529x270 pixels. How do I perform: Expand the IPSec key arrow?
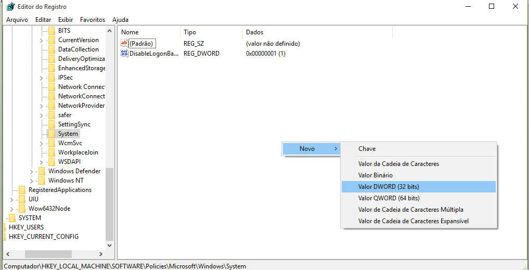(x=42, y=78)
